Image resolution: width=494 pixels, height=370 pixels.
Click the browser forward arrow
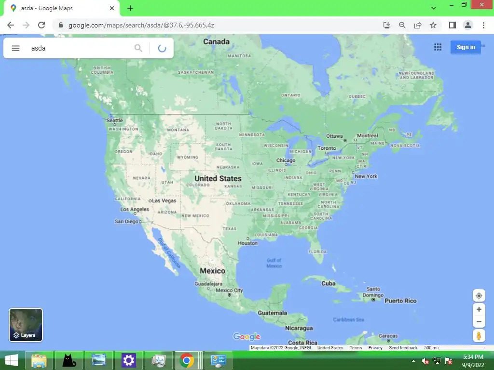[x=26, y=25]
